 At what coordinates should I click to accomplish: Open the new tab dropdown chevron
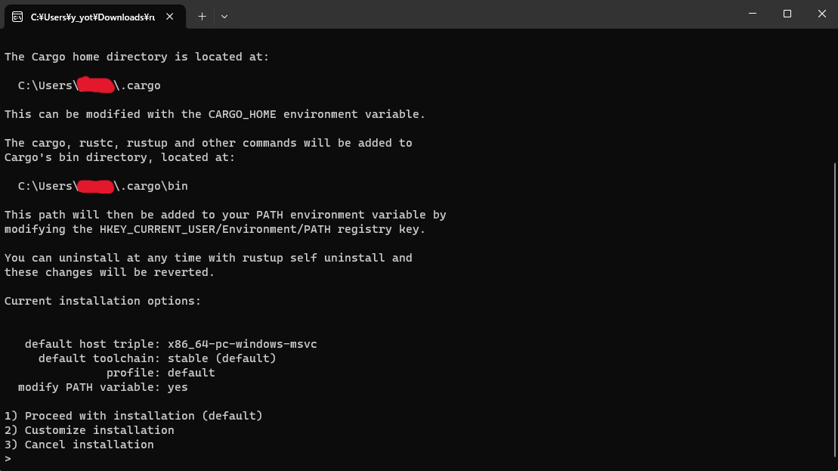pyautogui.click(x=224, y=16)
